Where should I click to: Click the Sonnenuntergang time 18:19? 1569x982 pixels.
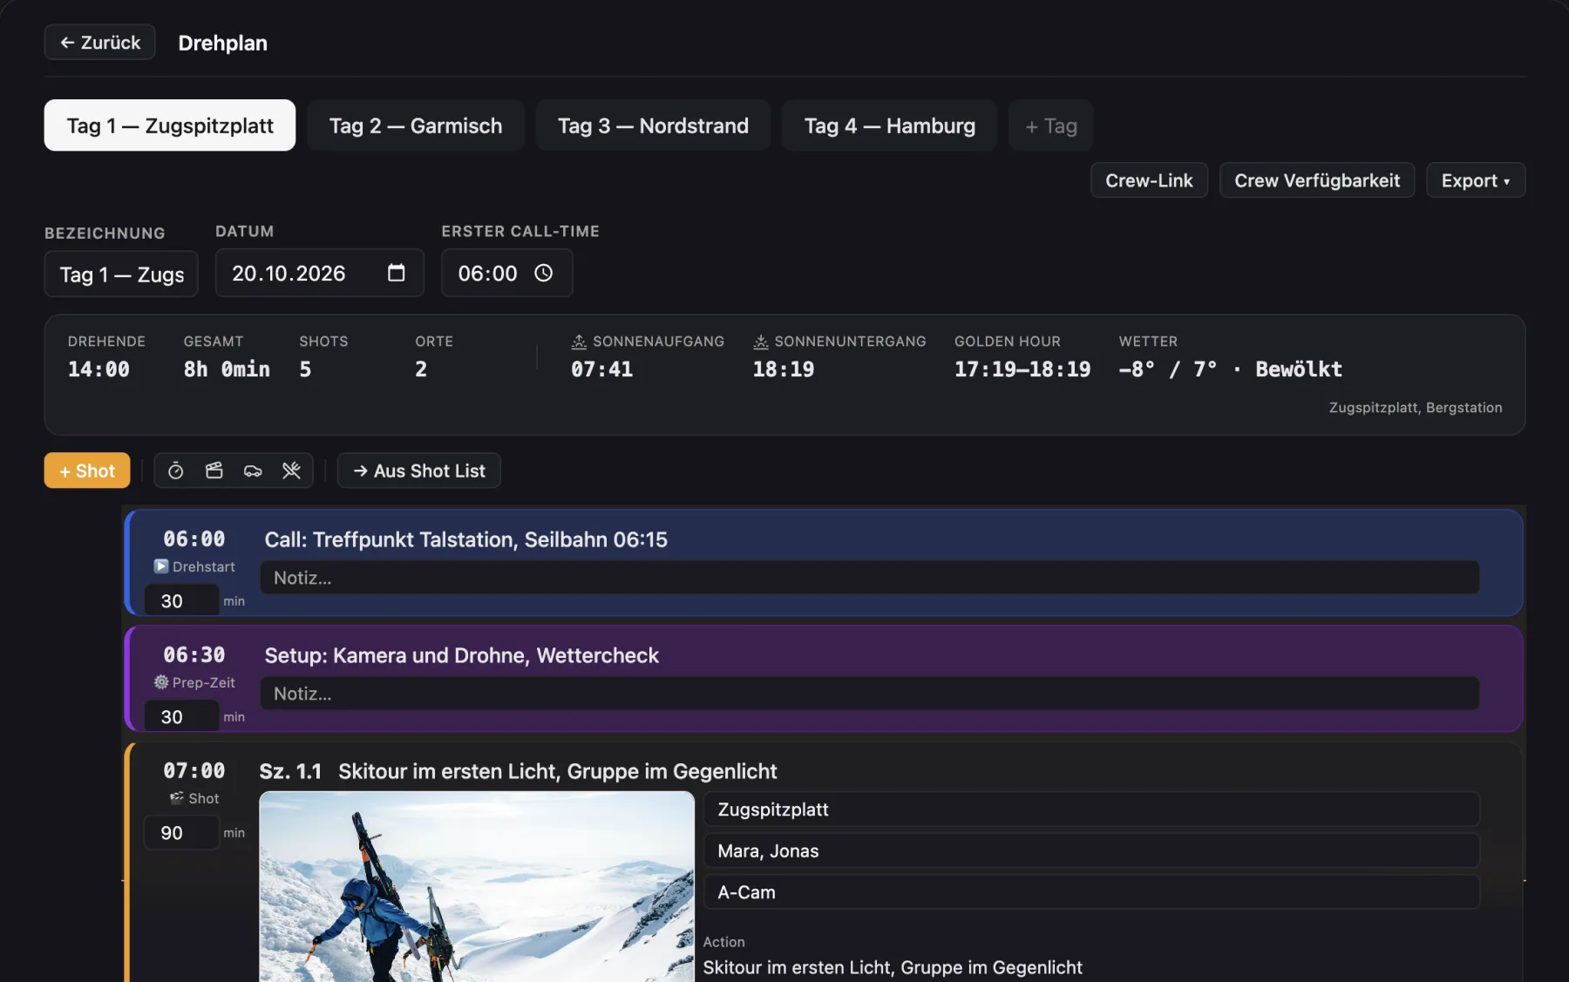[x=783, y=369]
